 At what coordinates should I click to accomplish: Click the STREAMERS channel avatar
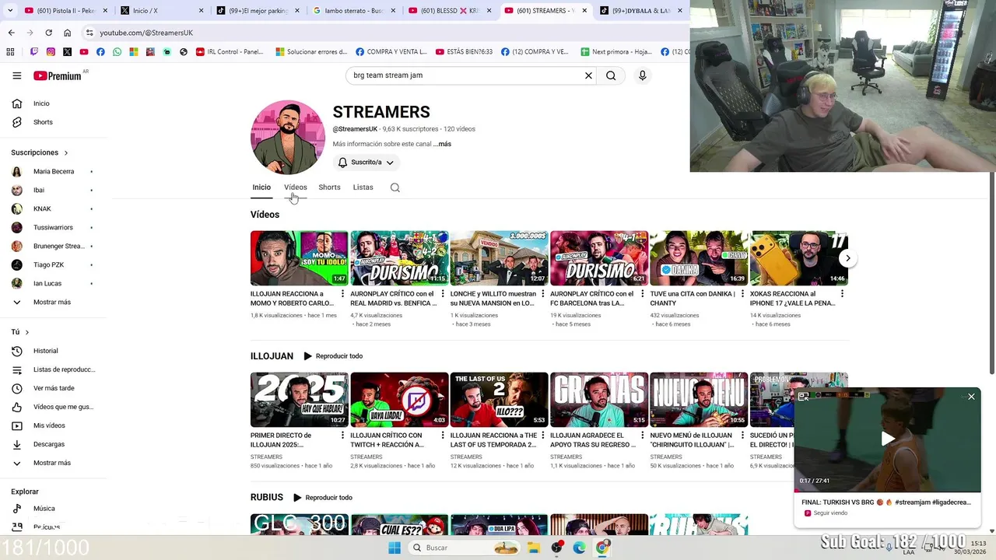point(288,138)
